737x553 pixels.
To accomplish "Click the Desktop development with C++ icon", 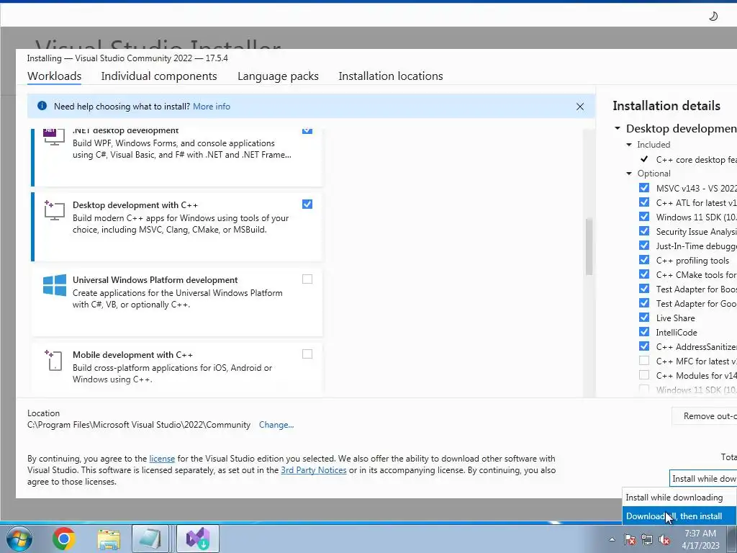I will (54, 210).
